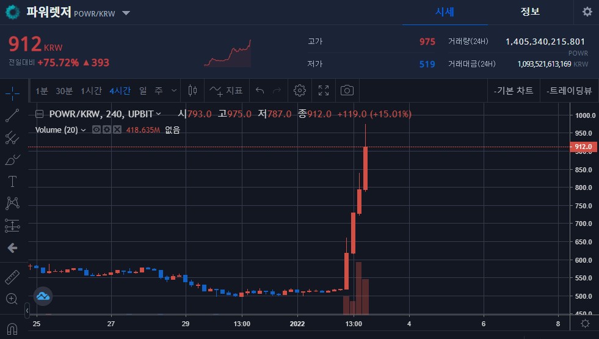Set chart interval to 30분
The width and height of the screenshot is (599, 339).
[64, 91]
